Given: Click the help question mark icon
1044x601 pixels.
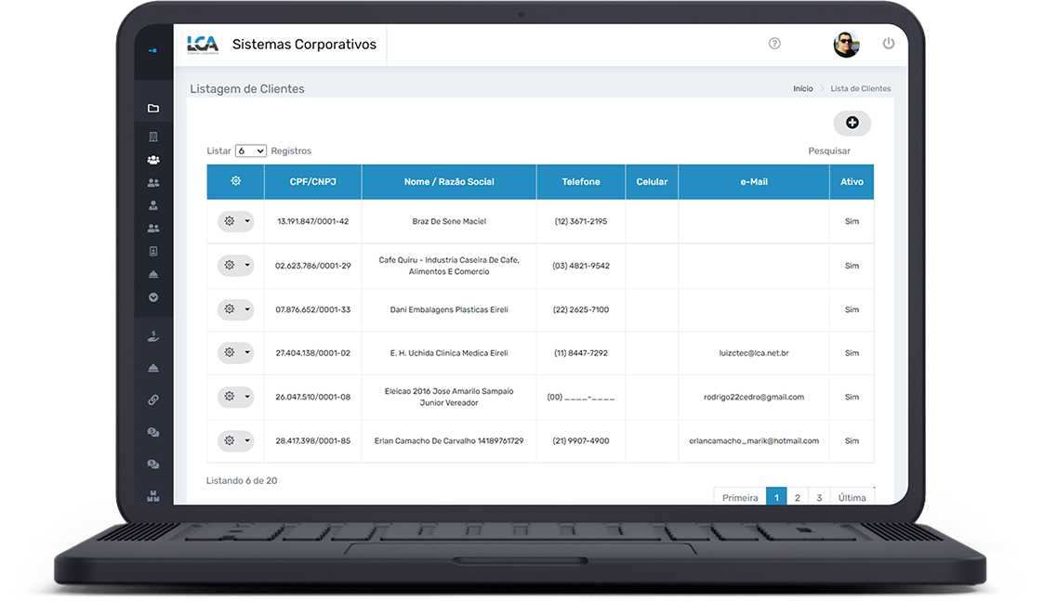Looking at the screenshot, I should pyautogui.click(x=774, y=44).
